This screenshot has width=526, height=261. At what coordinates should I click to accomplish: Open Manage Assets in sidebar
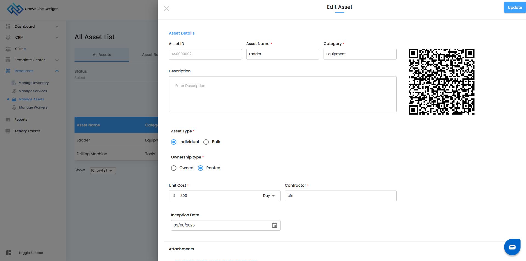click(x=31, y=99)
